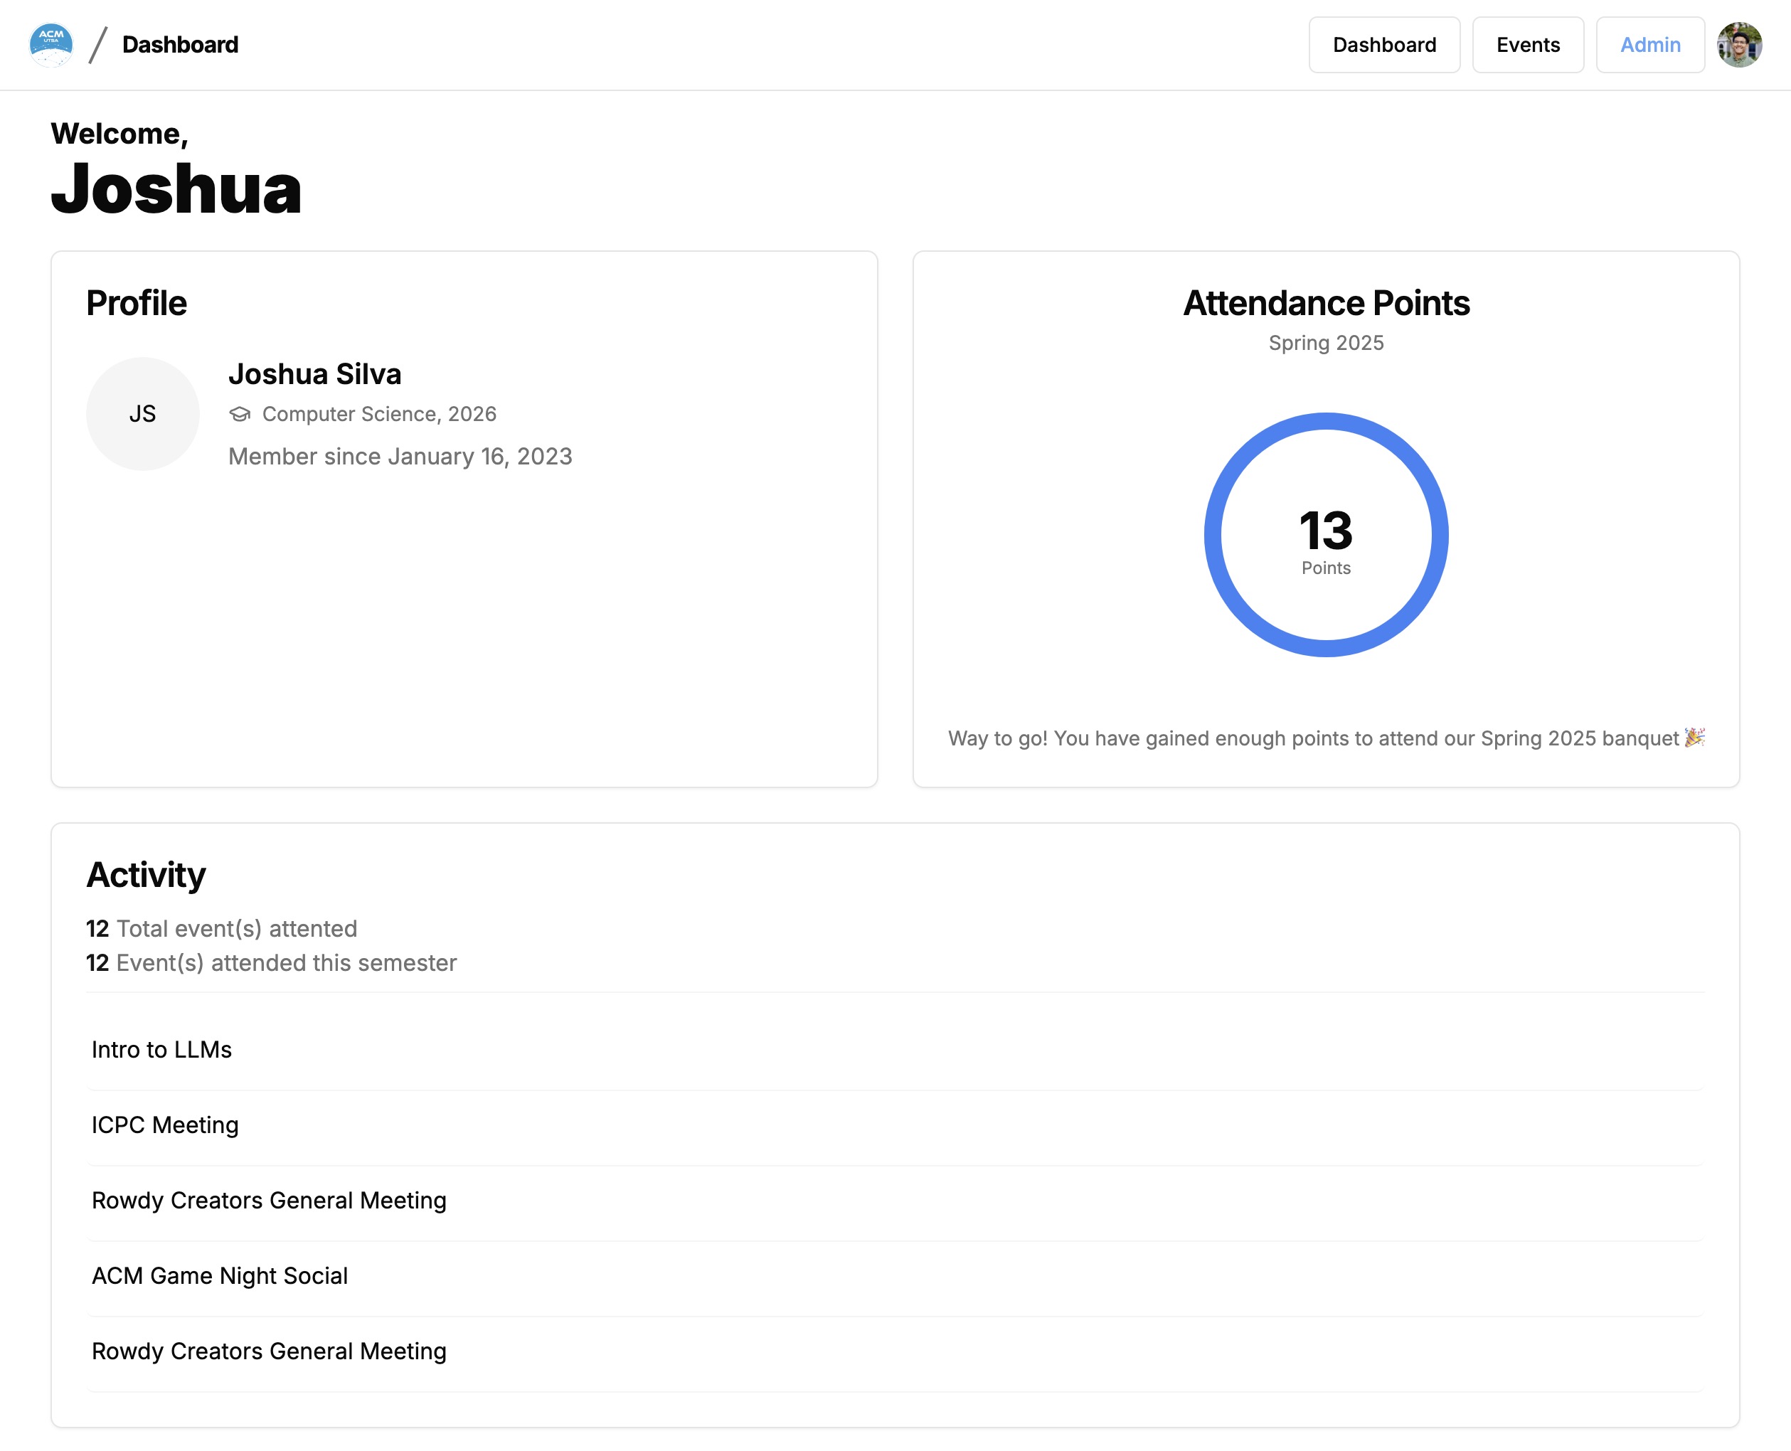Click the first Rowdy Creators General Meeting
1791x1451 pixels.
click(x=269, y=1200)
